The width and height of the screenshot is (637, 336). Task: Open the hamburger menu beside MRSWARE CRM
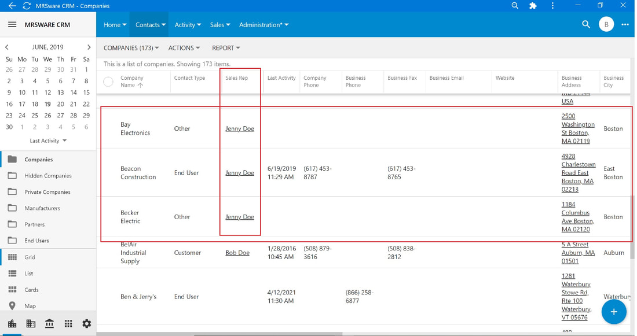[12, 25]
